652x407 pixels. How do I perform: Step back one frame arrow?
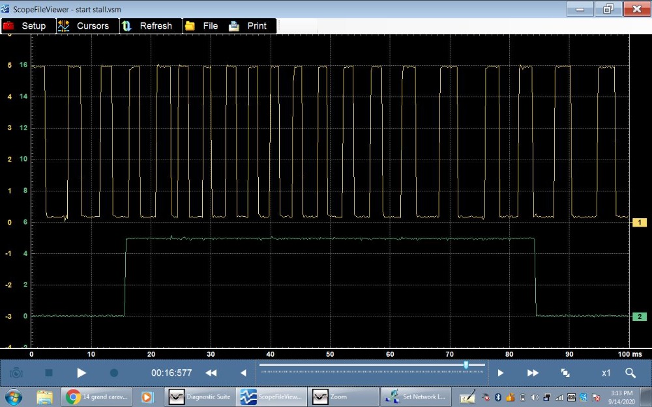point(243,373)
